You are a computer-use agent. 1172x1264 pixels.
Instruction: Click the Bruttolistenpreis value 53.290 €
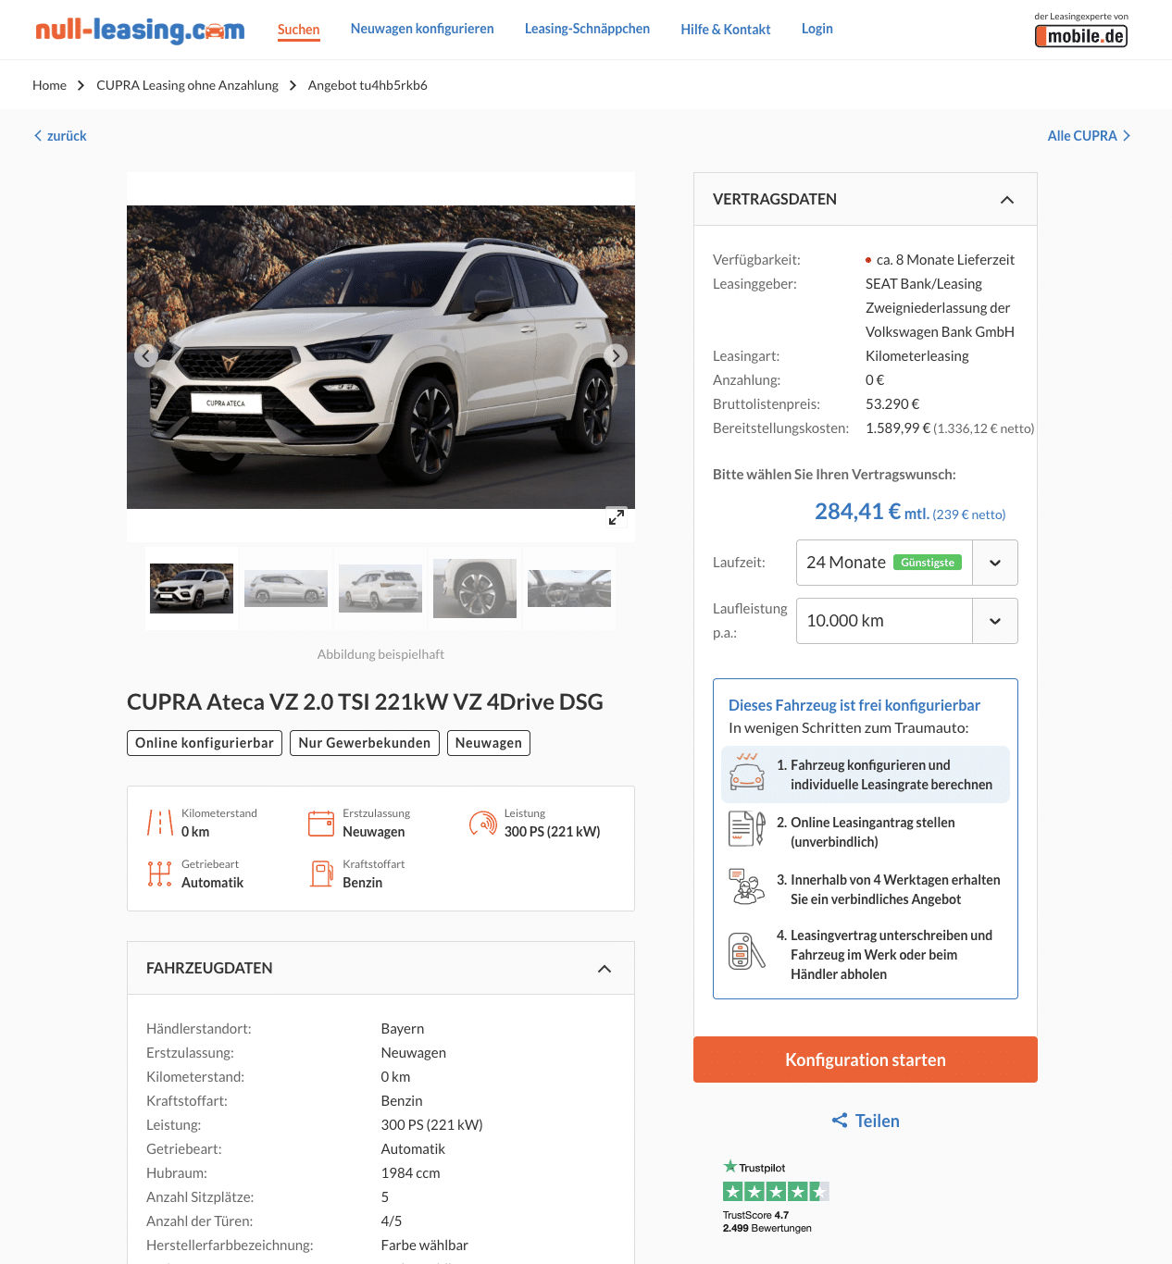click(892, 404)
